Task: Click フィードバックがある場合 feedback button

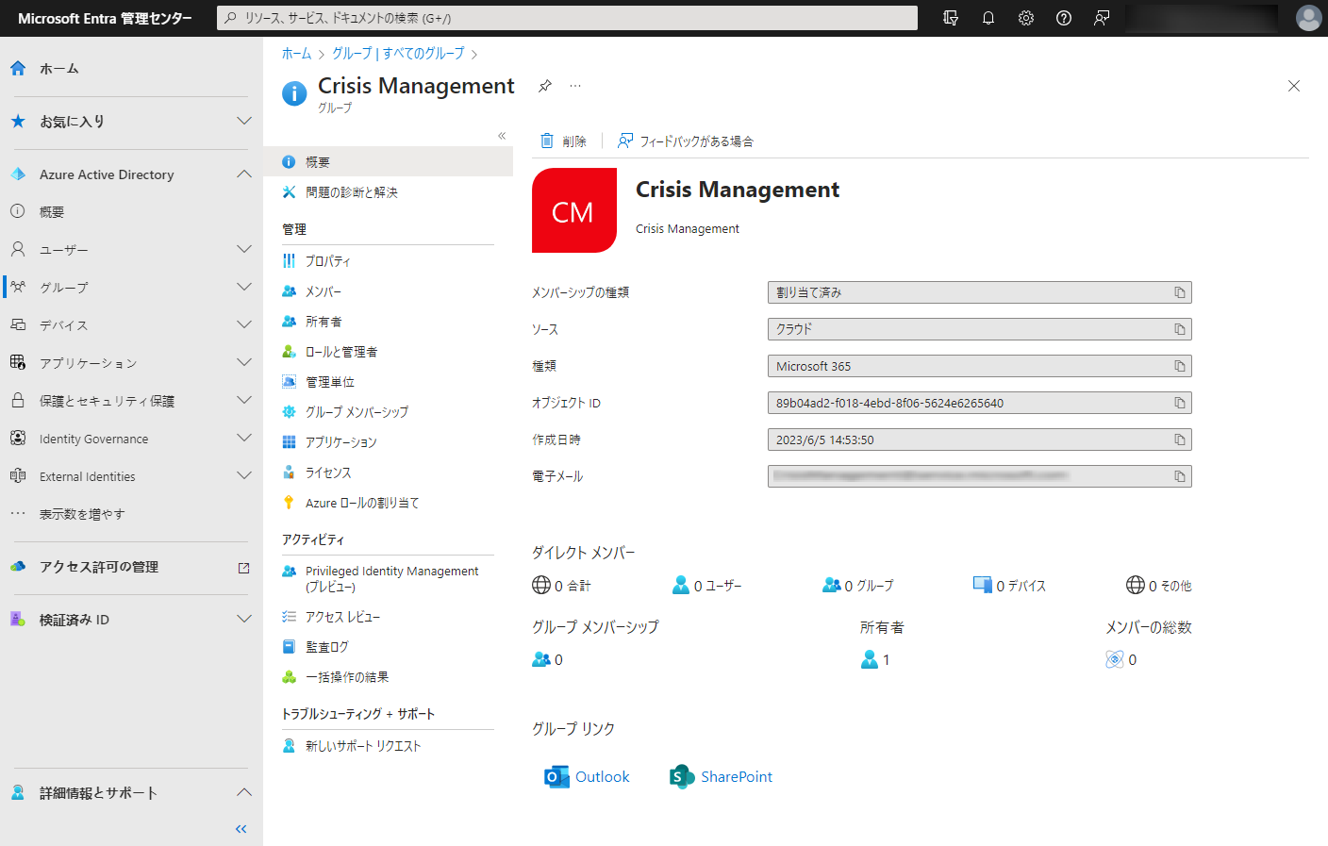Action: 686,141
